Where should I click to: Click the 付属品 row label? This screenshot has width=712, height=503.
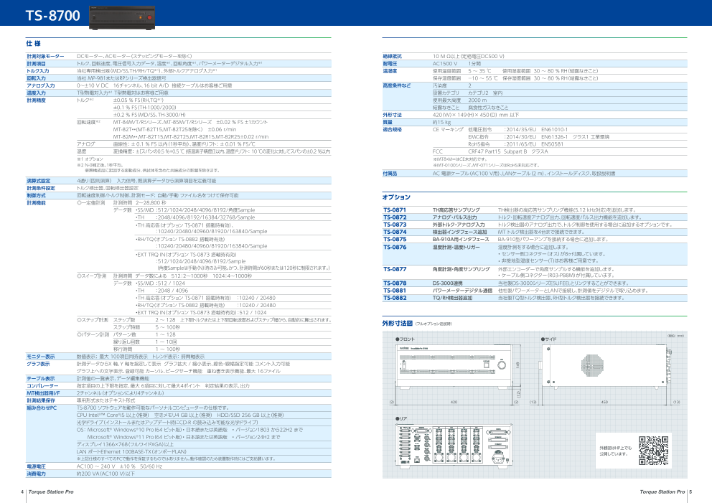[390, 174]
